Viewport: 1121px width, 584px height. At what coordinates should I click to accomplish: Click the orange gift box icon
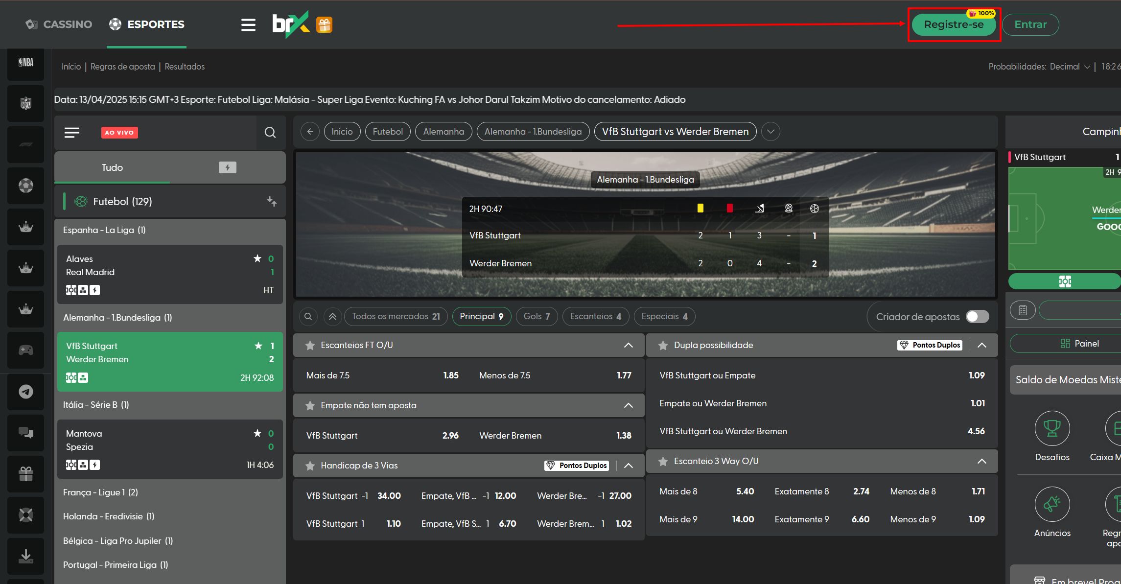pos(324,25)
